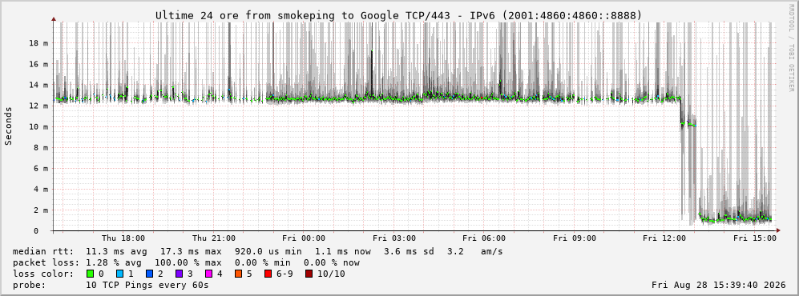
Task: Click the Thu 18:00 time axis label
Action: point(123,238)
